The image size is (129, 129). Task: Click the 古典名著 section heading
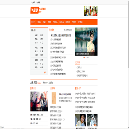coord(33,83)
